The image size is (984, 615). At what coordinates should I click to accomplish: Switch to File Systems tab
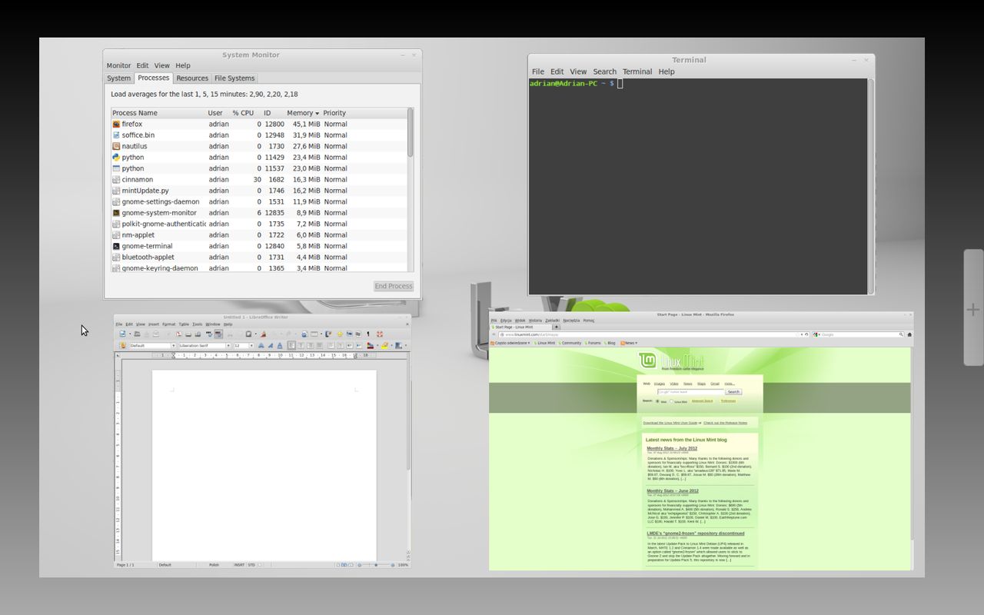234,78
